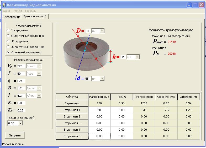Click the toroidal core image
Screen dimensions: 206x148
coord(86,54)
